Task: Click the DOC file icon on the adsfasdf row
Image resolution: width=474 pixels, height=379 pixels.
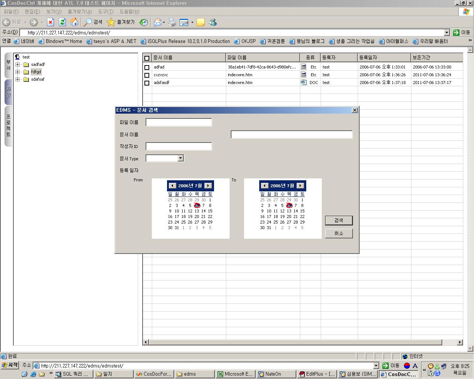Action: tap(304, 82)
